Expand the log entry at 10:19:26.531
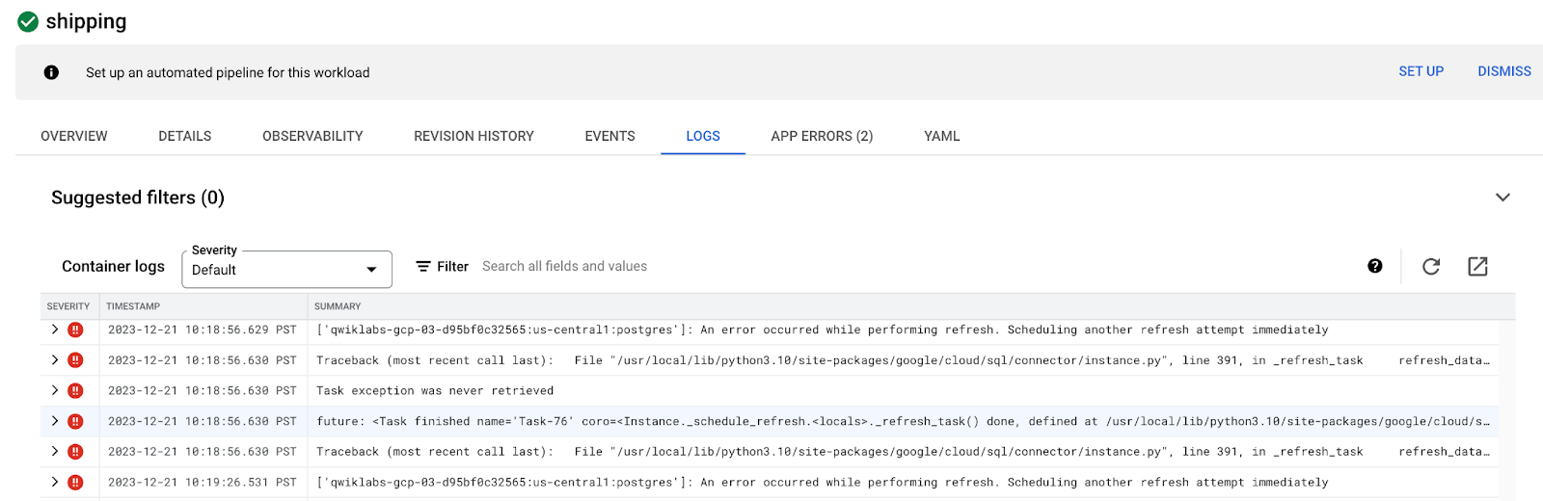The width and height of the screenshot is (1543, 501). pyautogui.click(x=55, y=482)
